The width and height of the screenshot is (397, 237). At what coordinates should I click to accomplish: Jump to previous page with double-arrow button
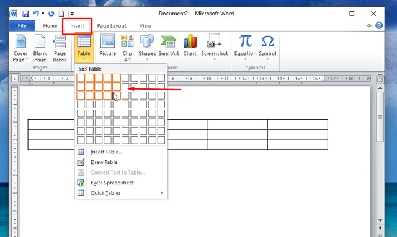(x=380, y=228)
